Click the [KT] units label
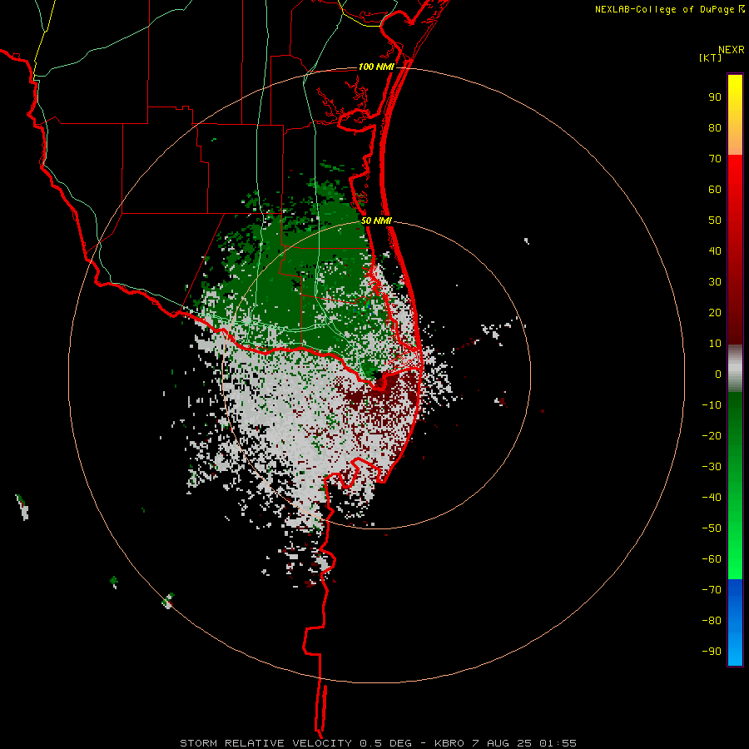 pos(711,57)
